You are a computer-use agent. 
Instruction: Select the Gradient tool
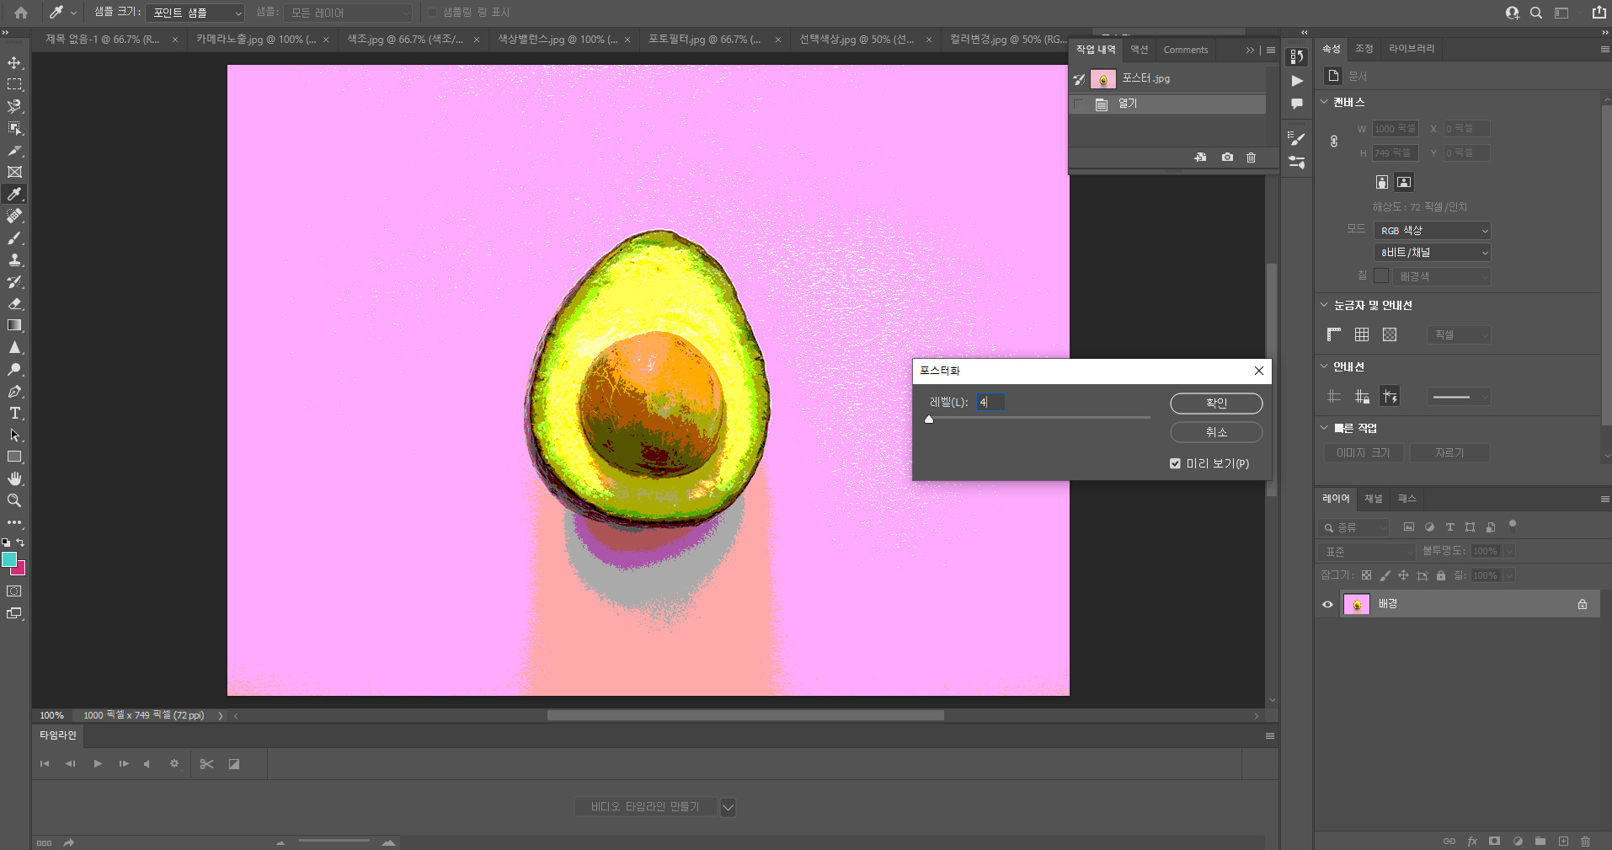coord(14,326)
